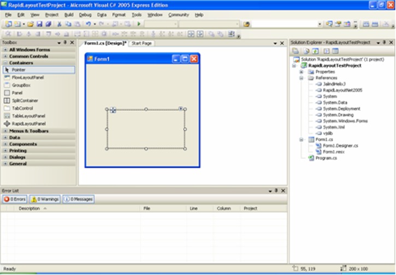Viewport: 396px width, 275px height.
Task: Click the File column header in Error List
Action: [163, 208]
